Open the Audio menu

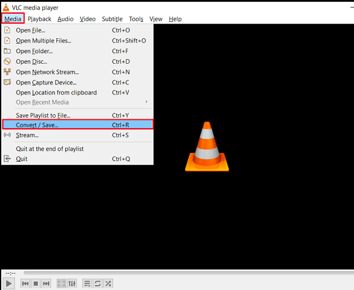66,19
